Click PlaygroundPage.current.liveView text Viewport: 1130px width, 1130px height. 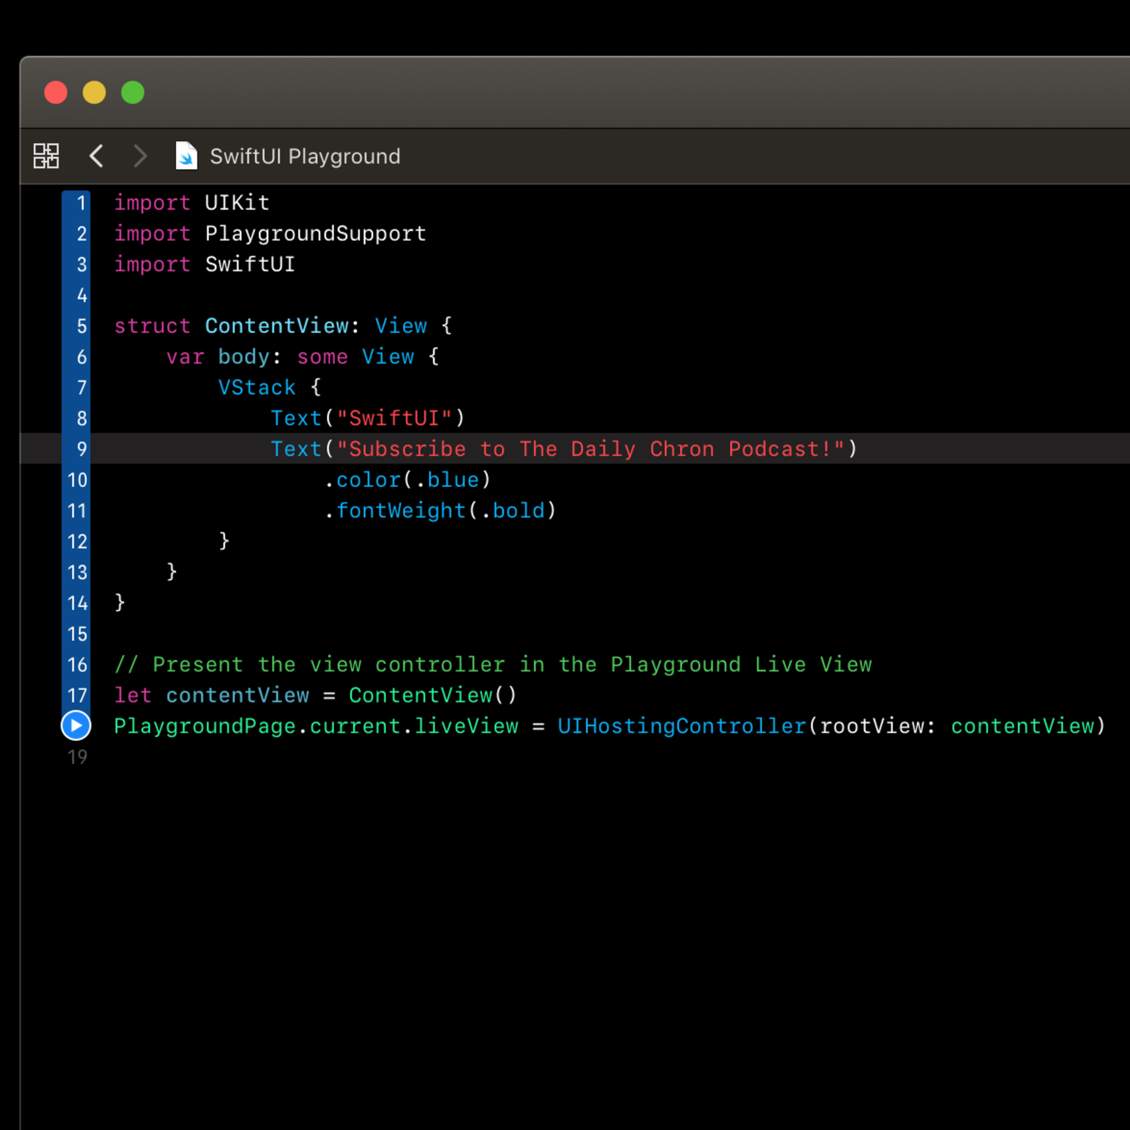point(316,726)
